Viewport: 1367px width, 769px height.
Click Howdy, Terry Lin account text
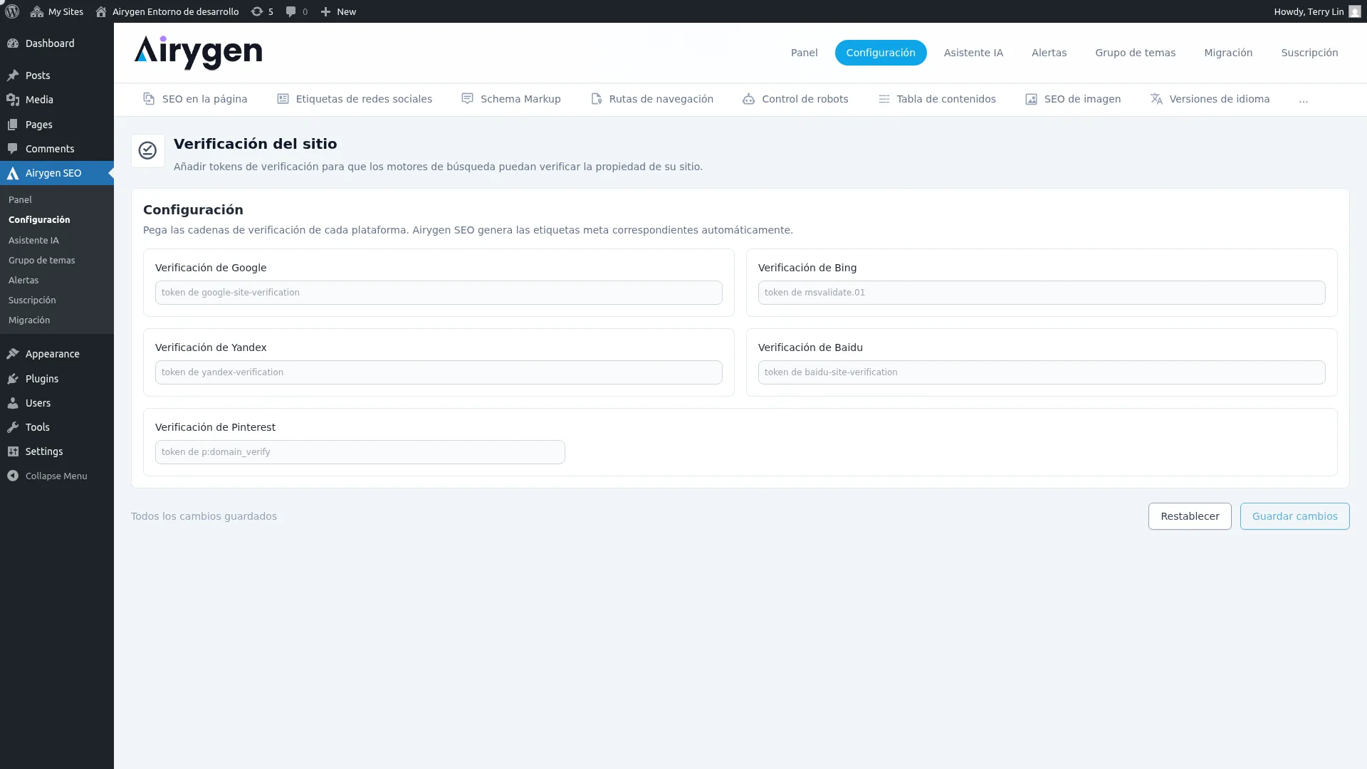[x=1309, y=11]
